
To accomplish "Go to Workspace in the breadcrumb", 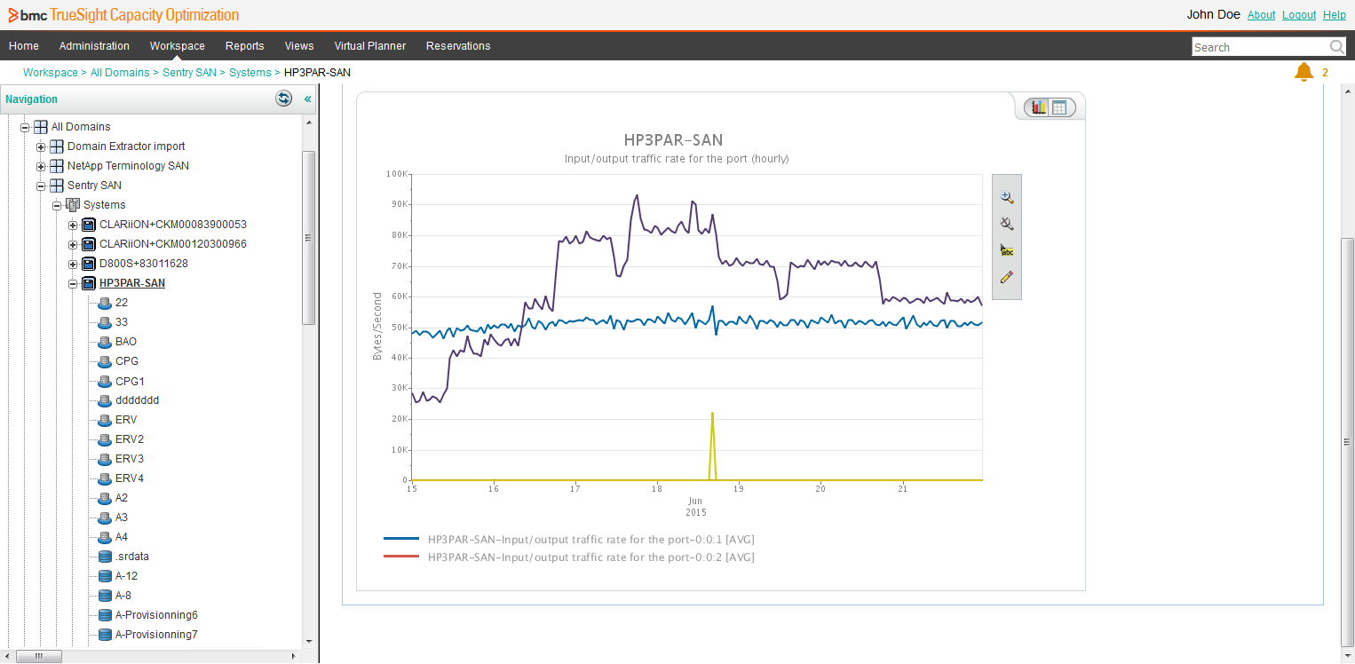I will coord(51,73).
